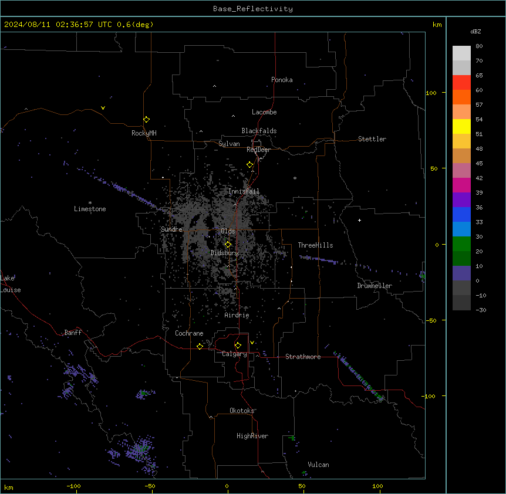Click the Lake Louise label
This screenshot has height=494, width=506.
pos(11,284)
